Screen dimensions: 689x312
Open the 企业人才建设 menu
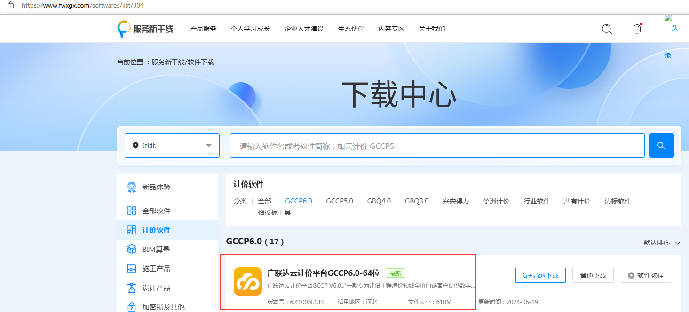point(304,29)
